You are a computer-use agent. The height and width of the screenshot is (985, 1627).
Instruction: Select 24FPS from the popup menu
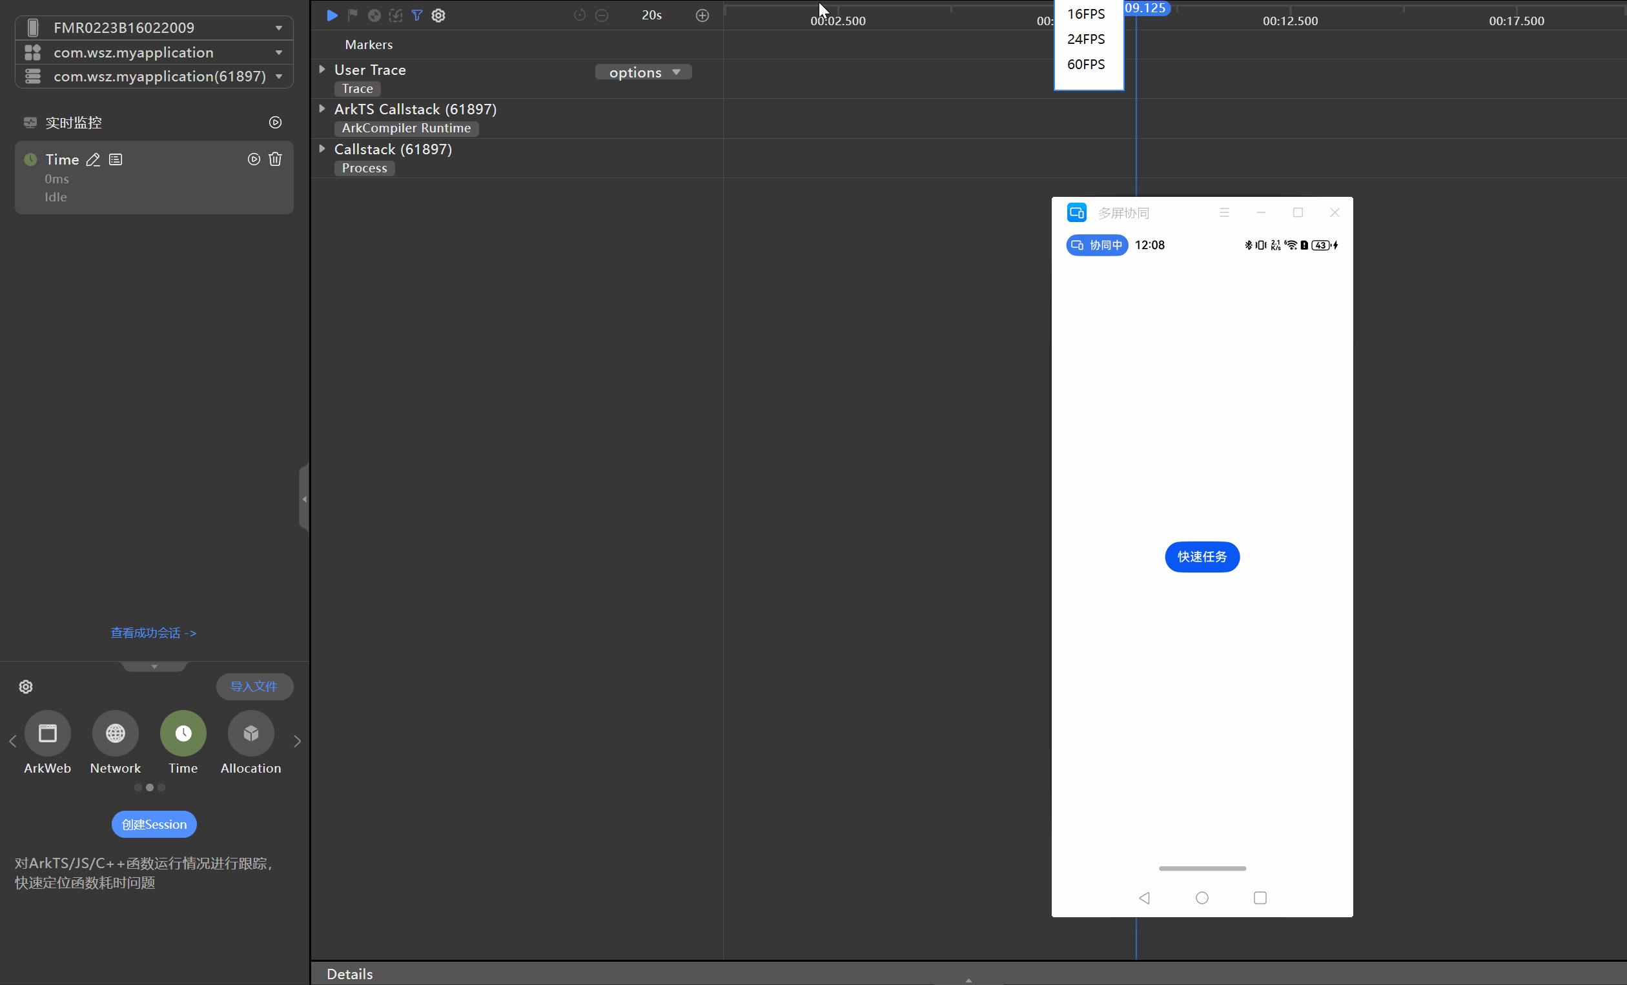pyautogui.click(x=1085, y=39)
